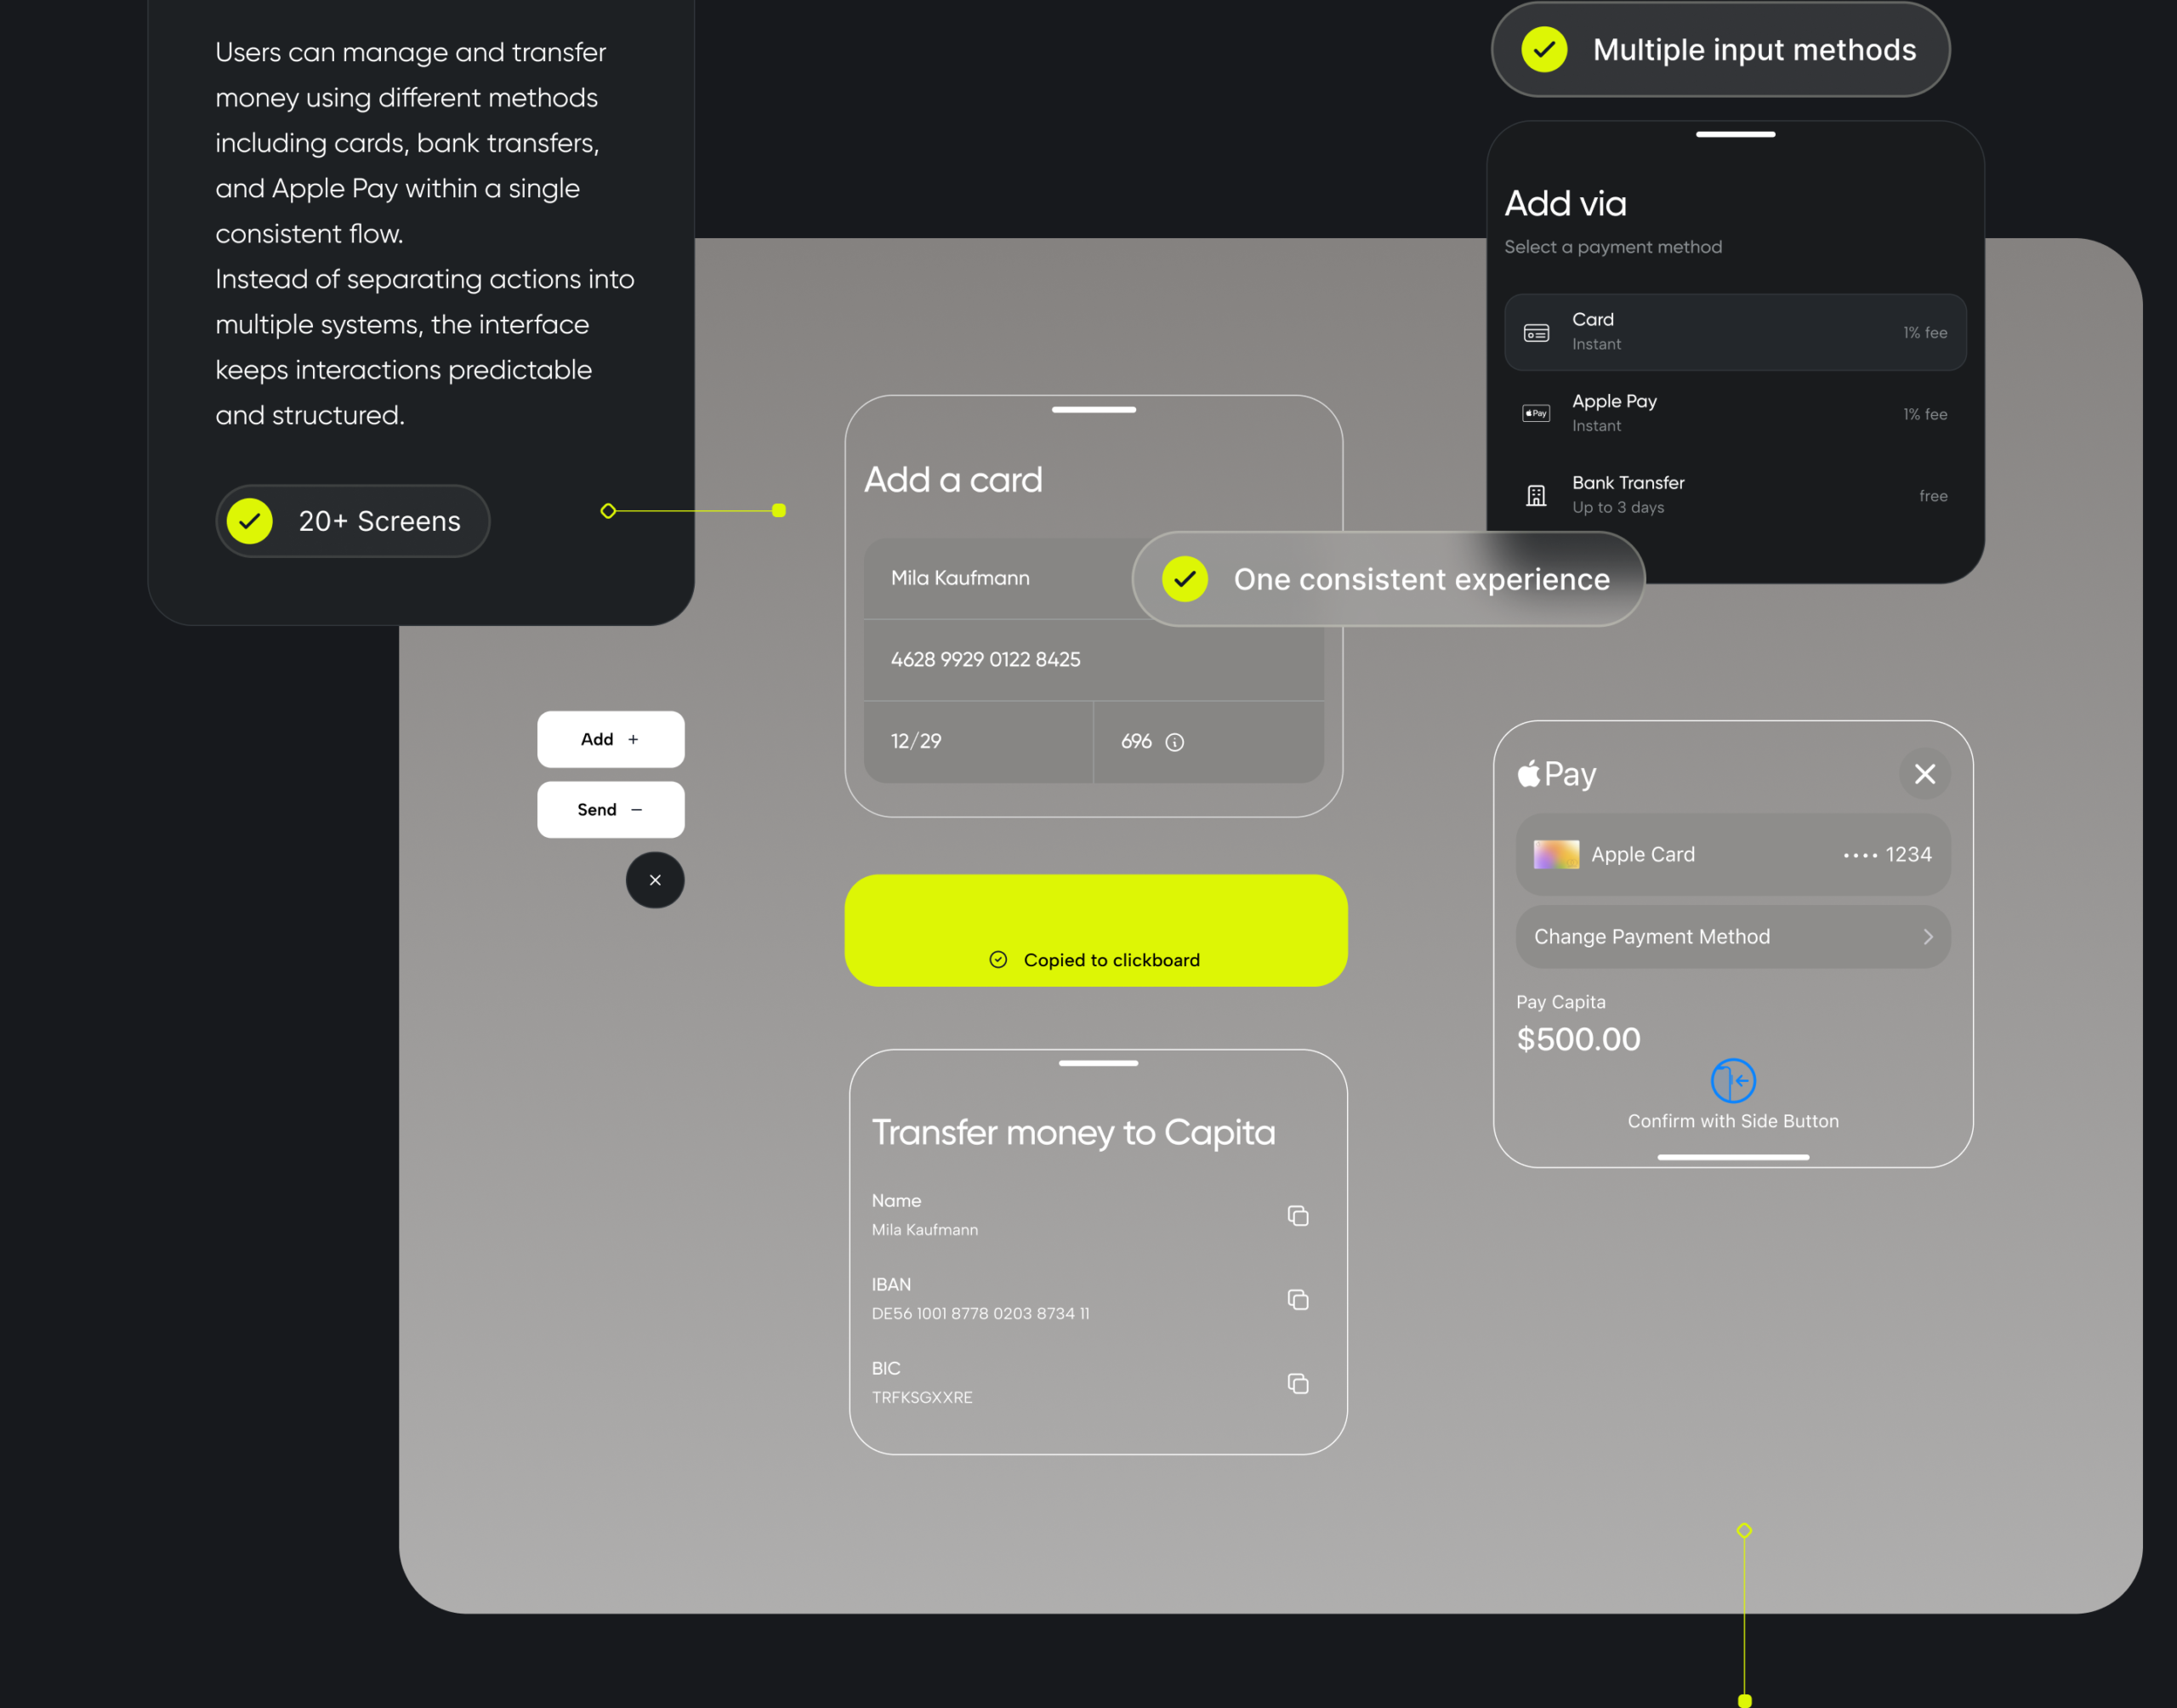Click the 20+ Screens checkmark
Image resolution: width=2177 pixels, height=1708 pixels.
(250, 521)
